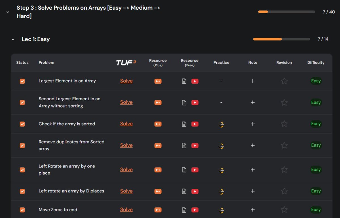This screenshot has height=218, width=340.
Task: Star Second Largest Element row for revision
Action: click(284, 102)
